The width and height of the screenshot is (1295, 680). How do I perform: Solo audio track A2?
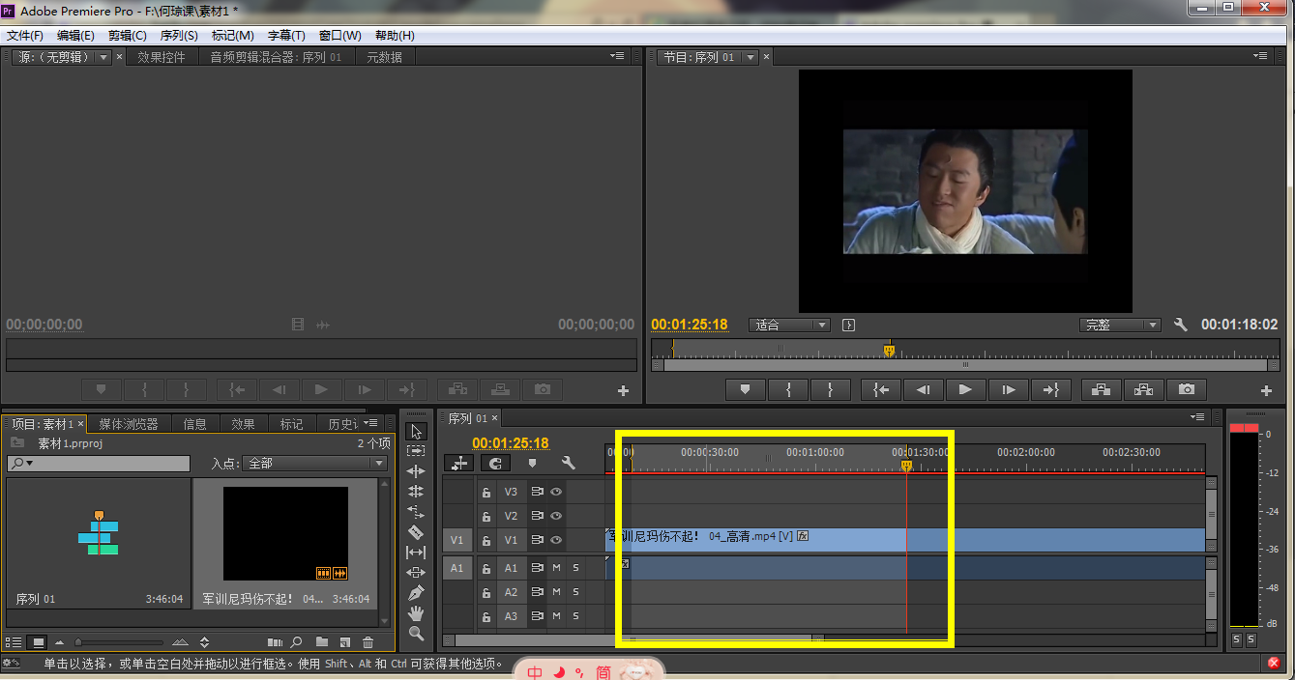point(575,592)
